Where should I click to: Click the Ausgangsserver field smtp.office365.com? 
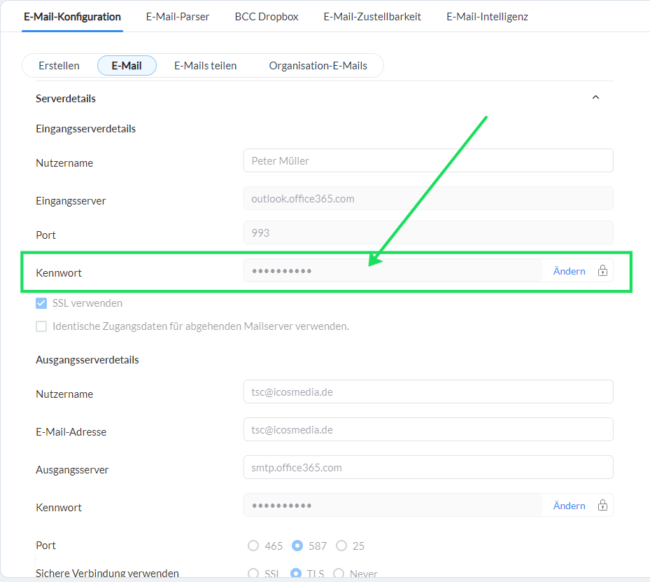428,468
